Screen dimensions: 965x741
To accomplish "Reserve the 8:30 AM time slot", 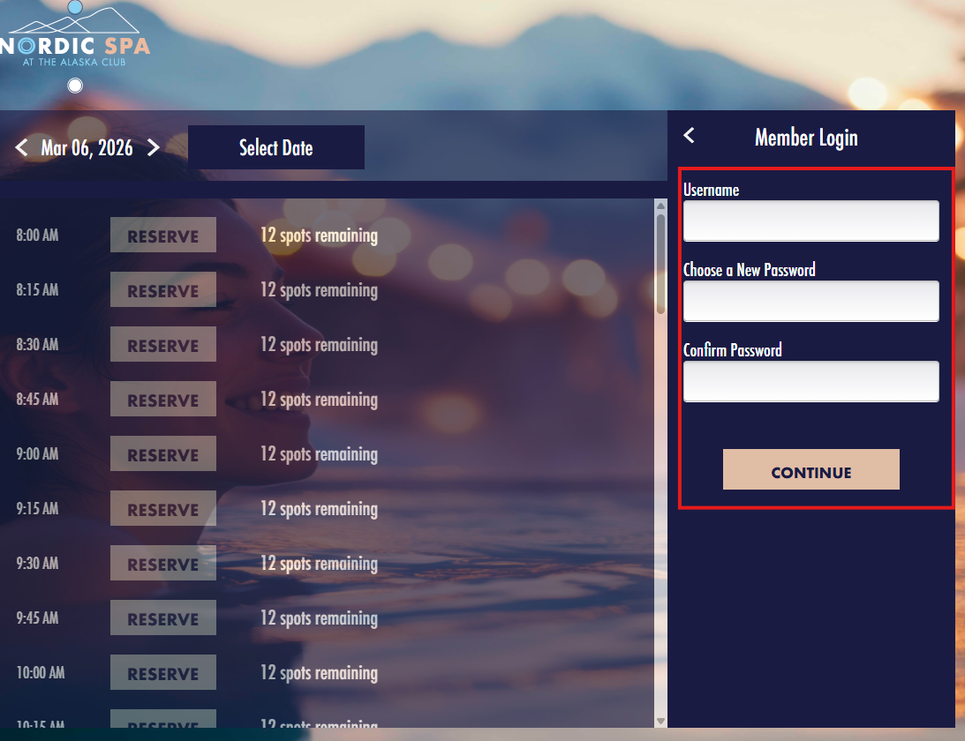I will click(x=162, y=344).
